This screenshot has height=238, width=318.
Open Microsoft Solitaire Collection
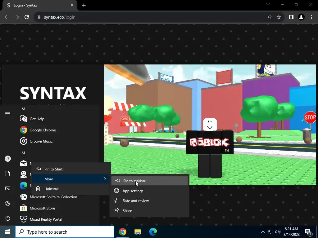click(59, 197)
